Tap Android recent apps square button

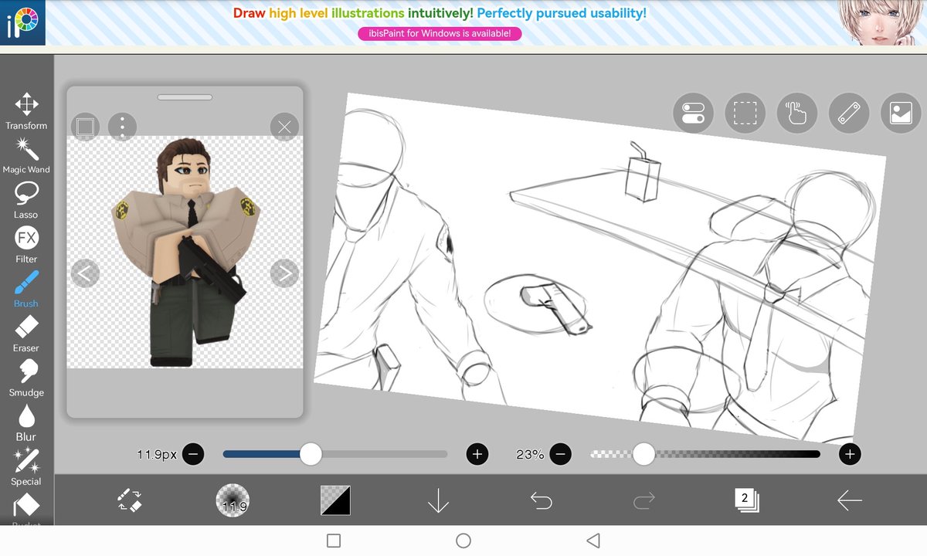pos(334,541)
